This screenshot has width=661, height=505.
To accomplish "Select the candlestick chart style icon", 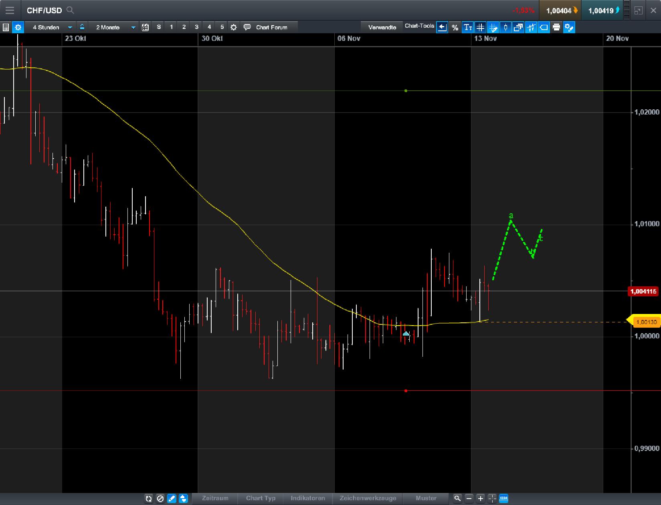I will point(505,27).
